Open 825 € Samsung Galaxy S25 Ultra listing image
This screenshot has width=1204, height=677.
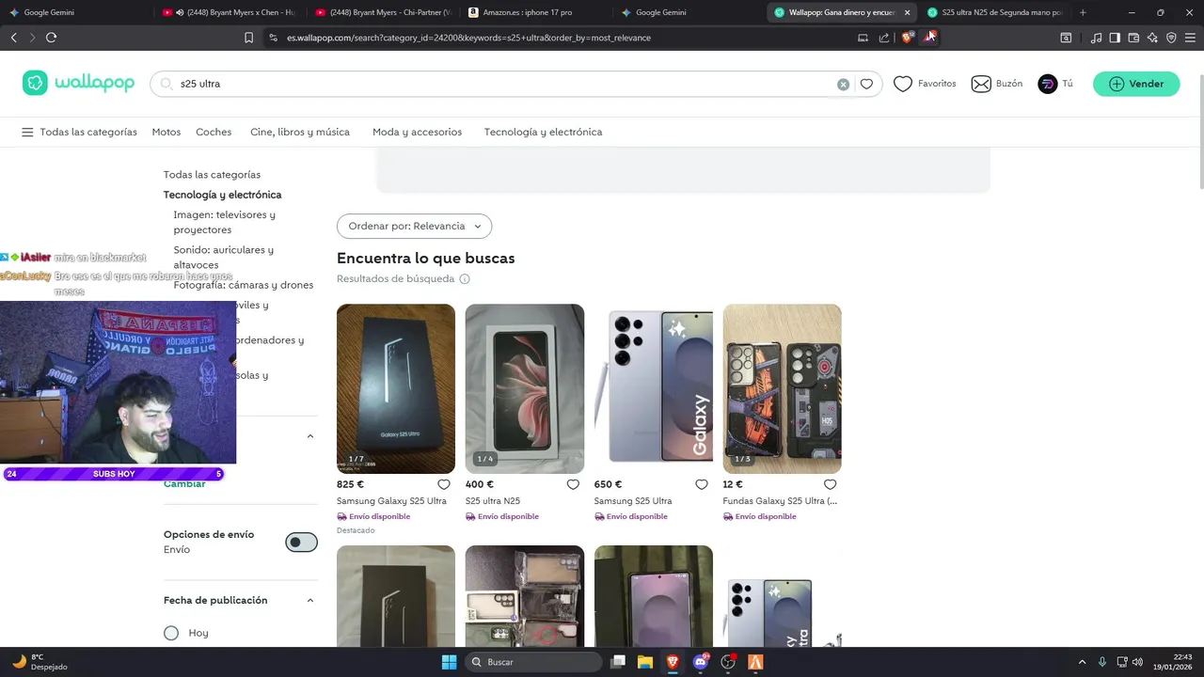(x=396, y=388)
